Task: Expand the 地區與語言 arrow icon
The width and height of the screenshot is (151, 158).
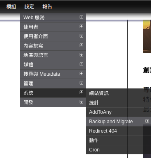Action: point(81,54)
